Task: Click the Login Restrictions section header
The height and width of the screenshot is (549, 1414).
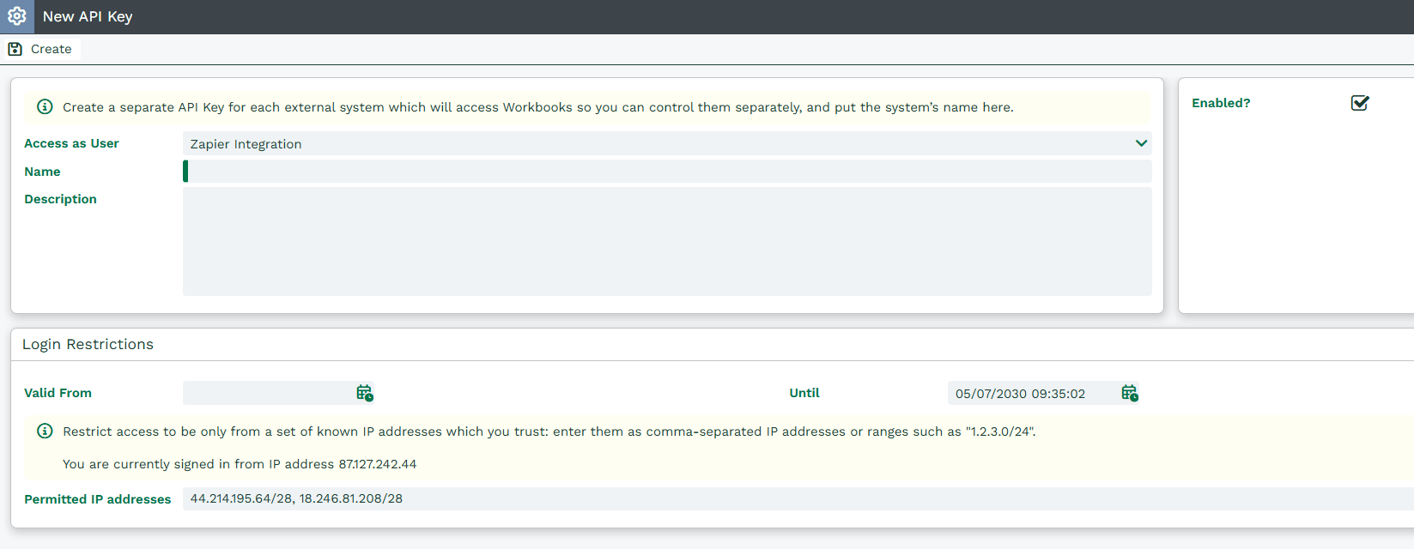Action: 88,344
